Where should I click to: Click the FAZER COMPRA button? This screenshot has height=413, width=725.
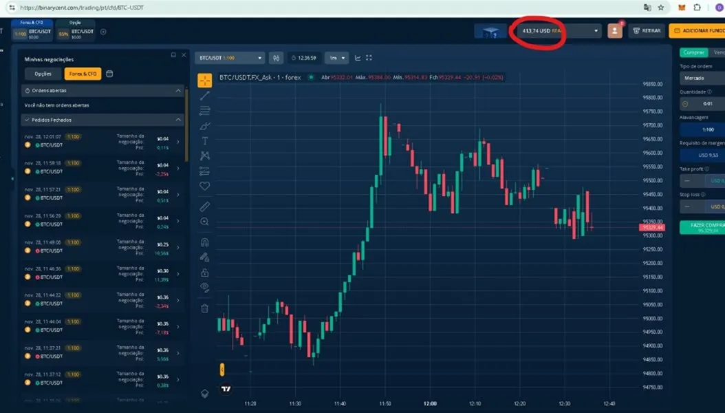(702, 227)
